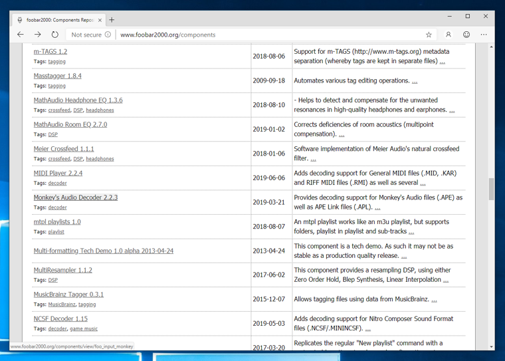The image size is (505, 361).
Task: Click the vertical scrollbar thumb
Action: point(491,189)
